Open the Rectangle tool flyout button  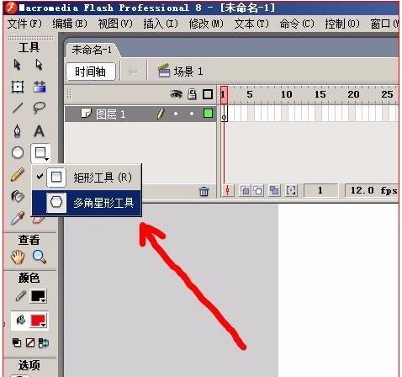click(40, 153)
